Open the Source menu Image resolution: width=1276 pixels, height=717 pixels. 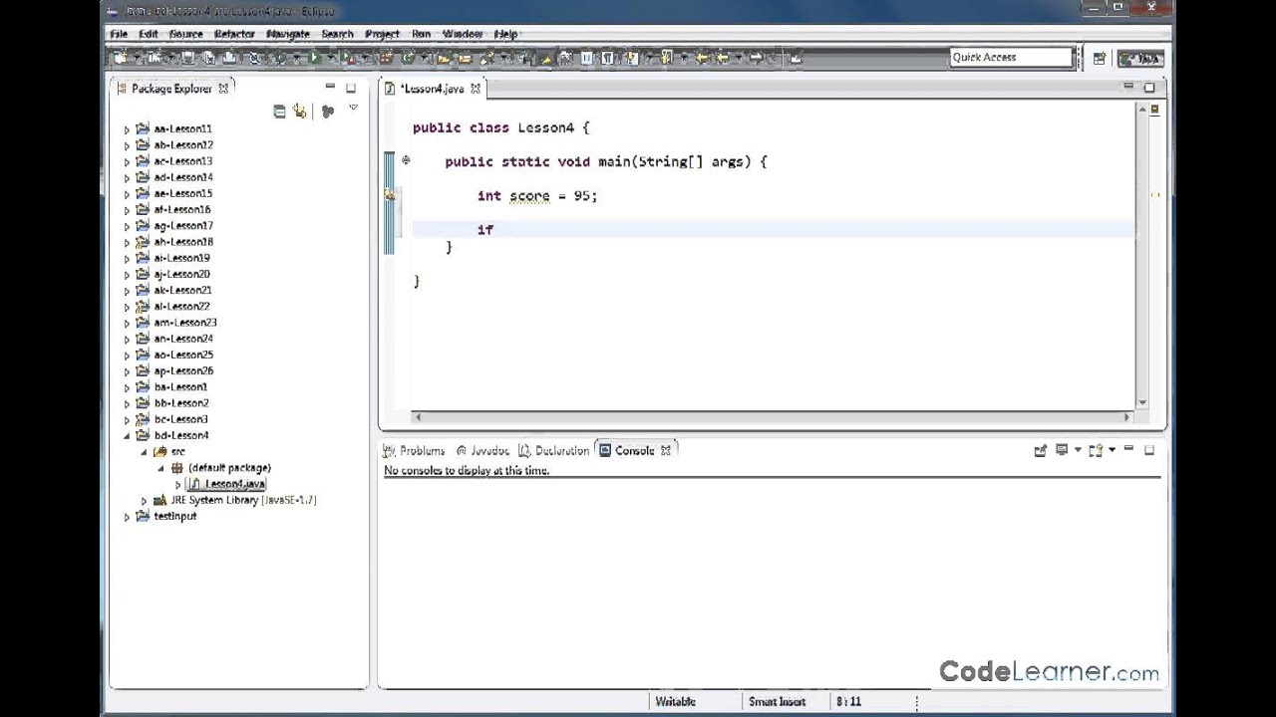(186, 34)
